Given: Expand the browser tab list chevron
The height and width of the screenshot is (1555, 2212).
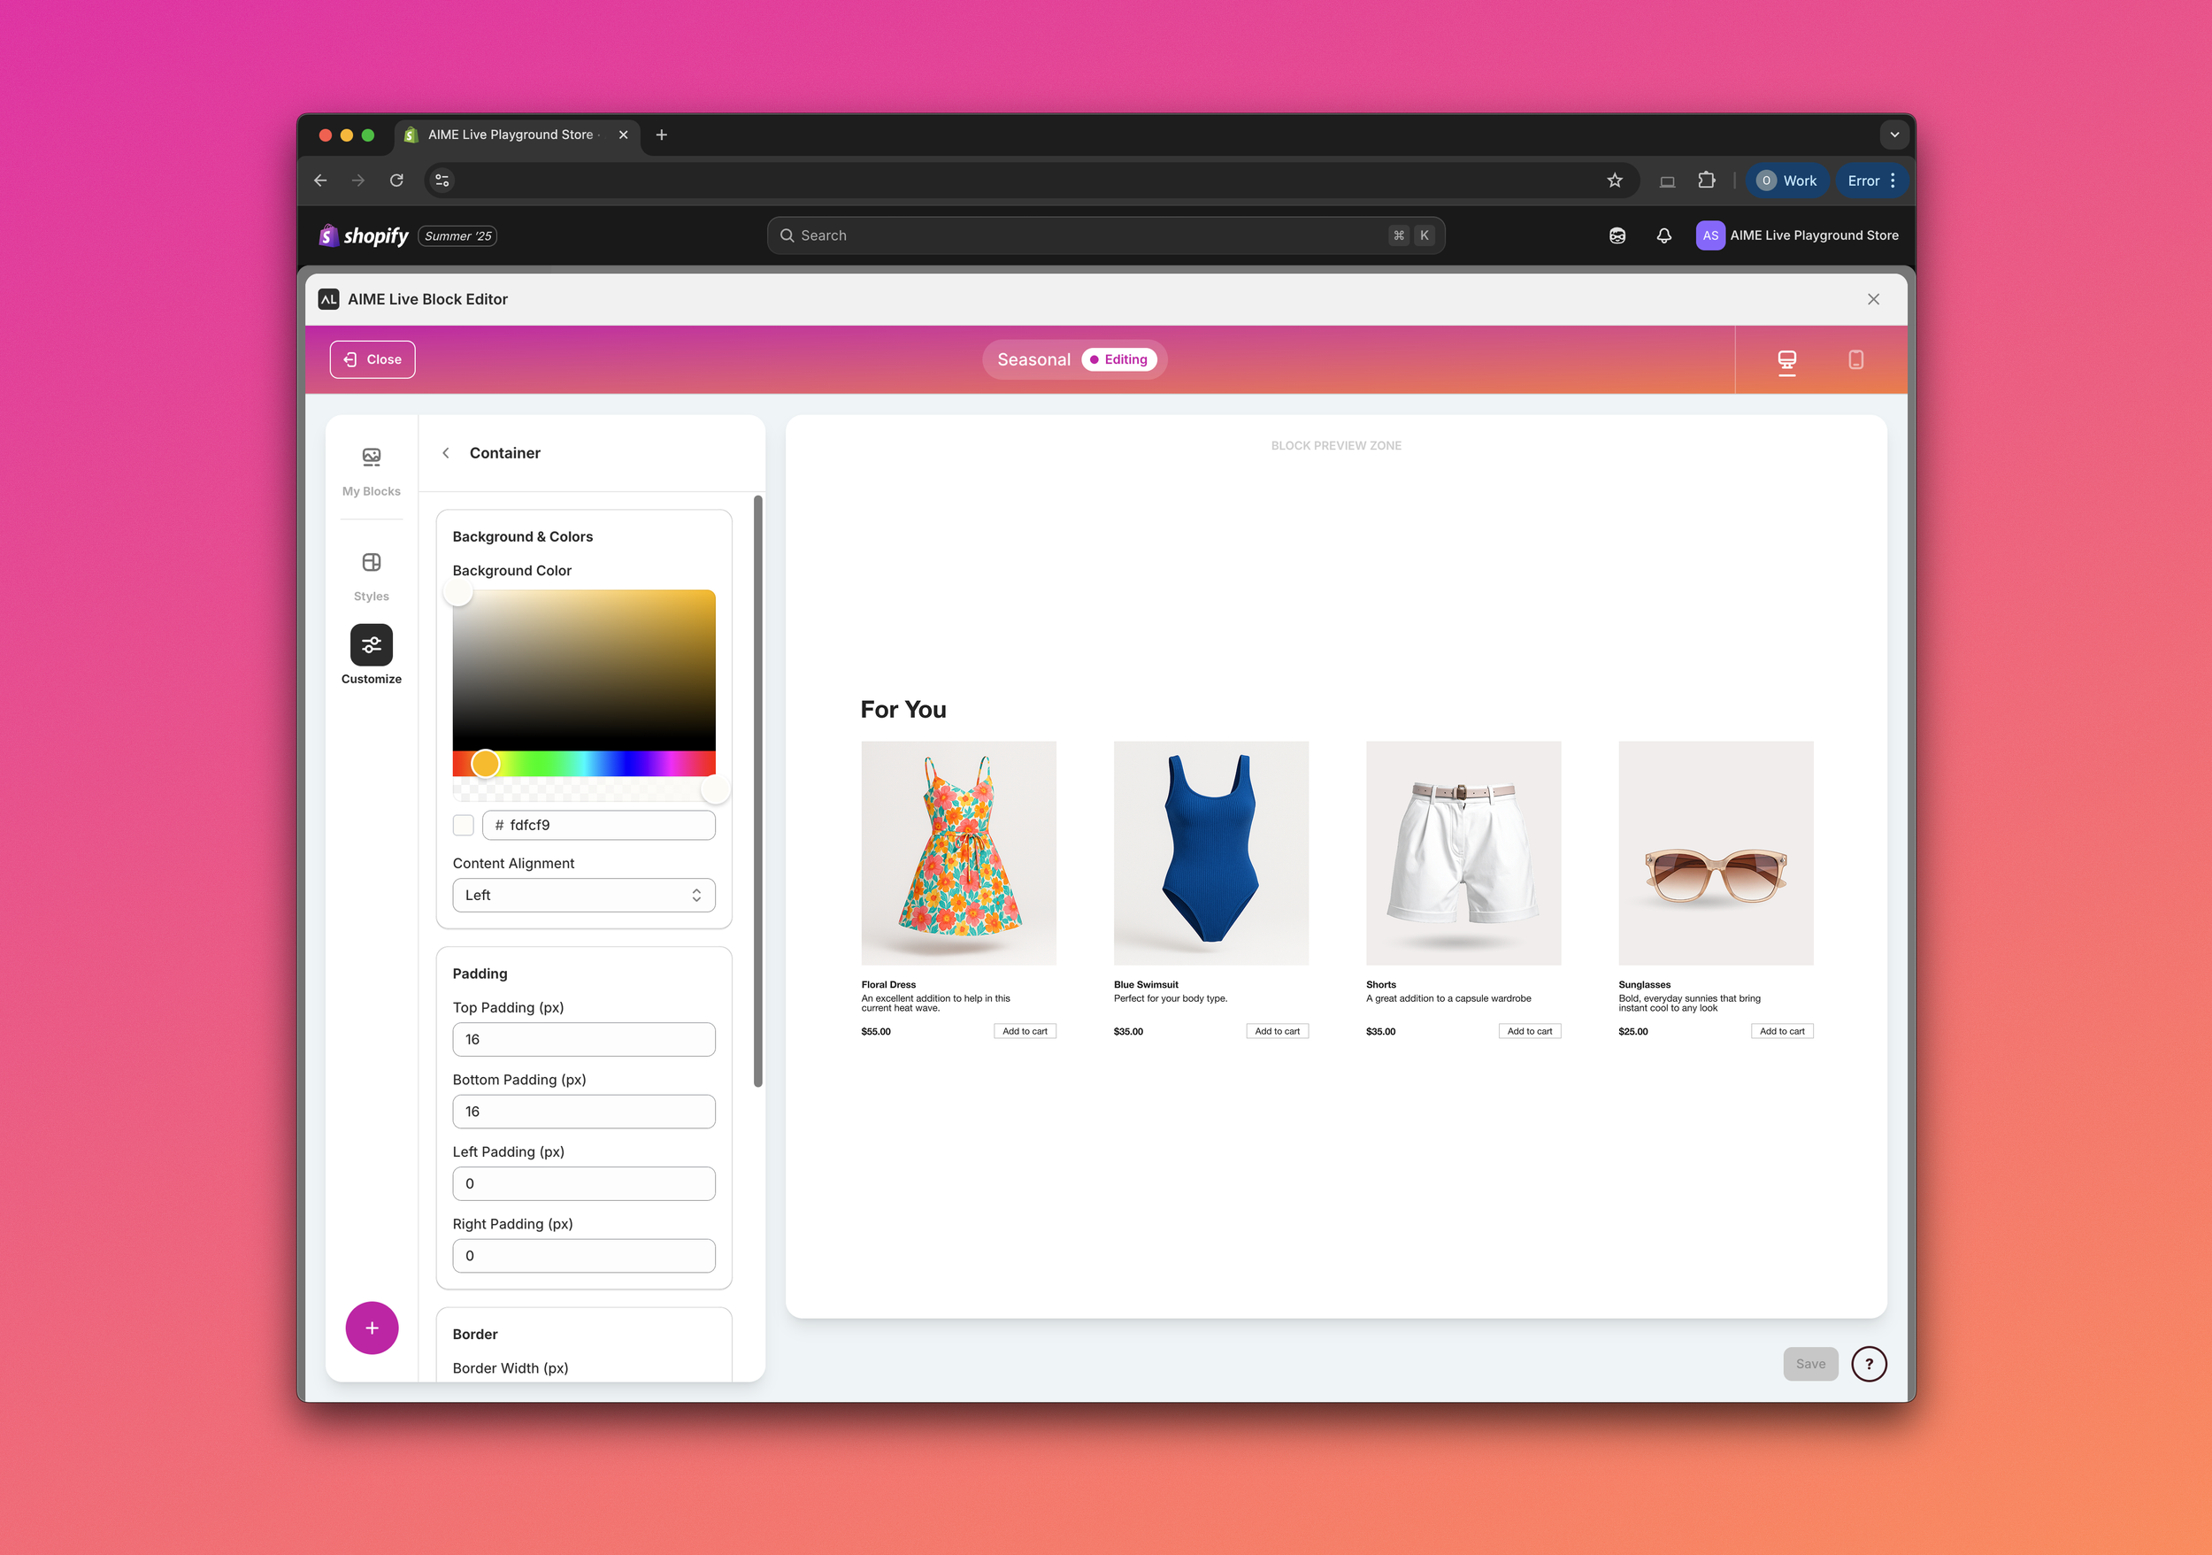Looking at the screenshot, I should click(x=1893, y=135).
